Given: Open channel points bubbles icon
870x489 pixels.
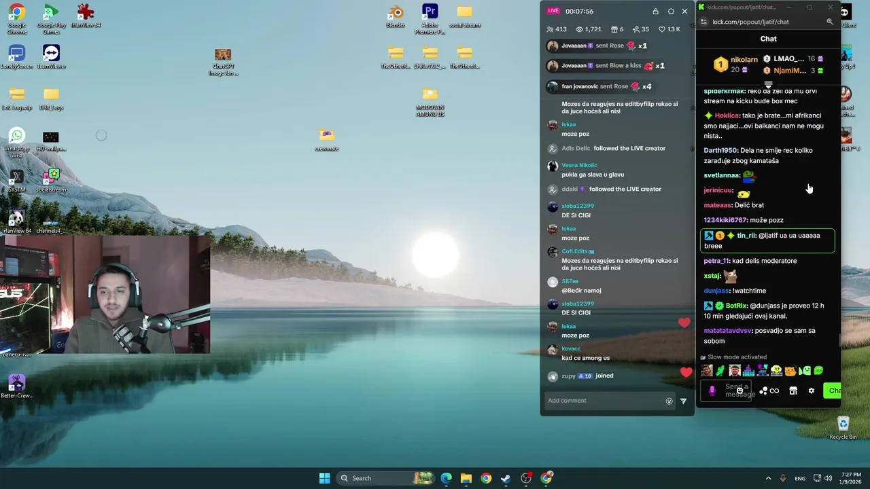Looking at the screenshot, I should [x=763, y=391].
